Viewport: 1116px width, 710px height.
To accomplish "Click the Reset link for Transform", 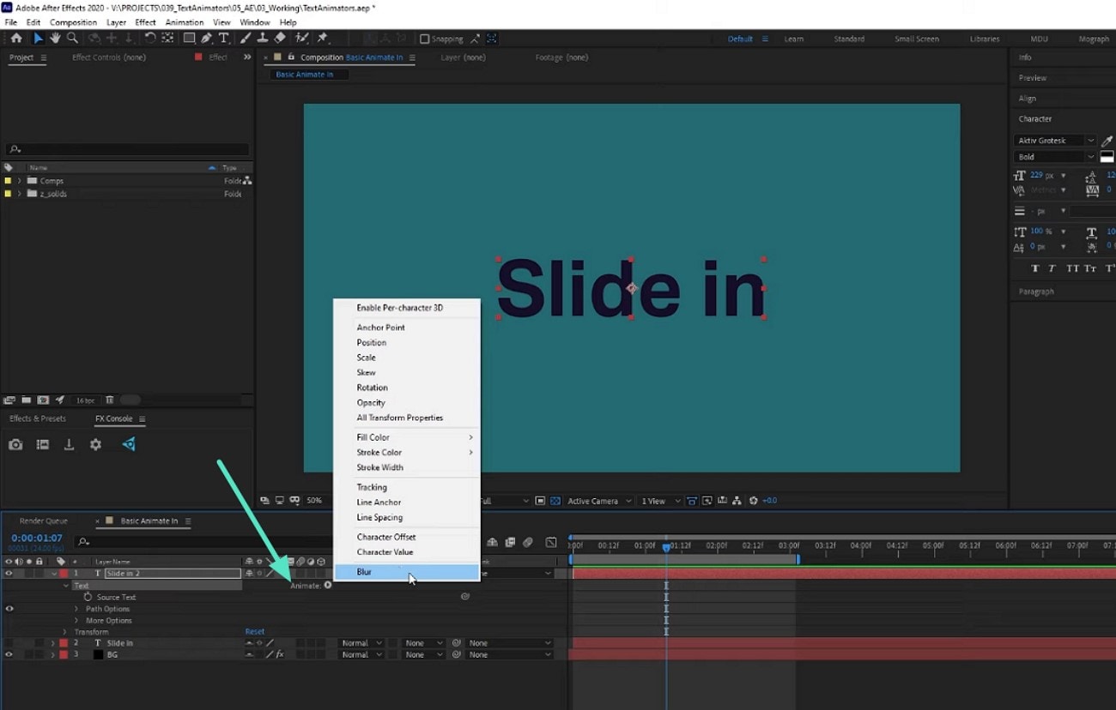I will [x=255, y=632].
